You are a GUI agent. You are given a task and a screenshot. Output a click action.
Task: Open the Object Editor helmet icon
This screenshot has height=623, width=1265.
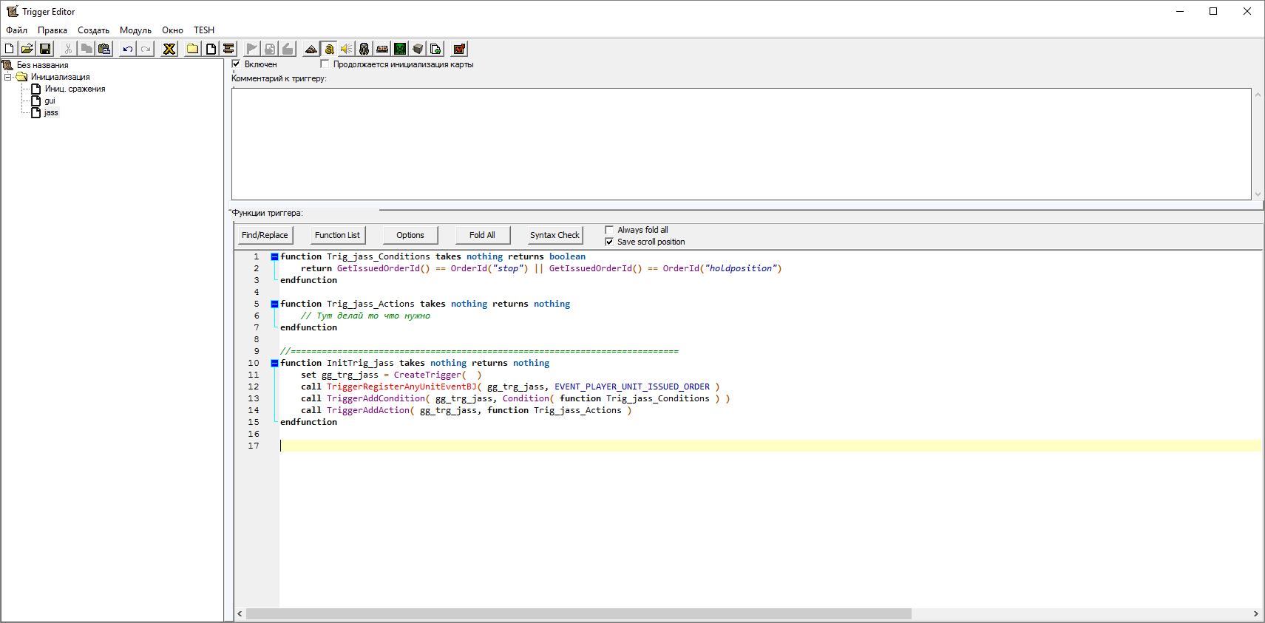(x=364, y=49)
